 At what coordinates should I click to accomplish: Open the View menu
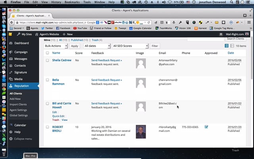(x=44, y=2)
